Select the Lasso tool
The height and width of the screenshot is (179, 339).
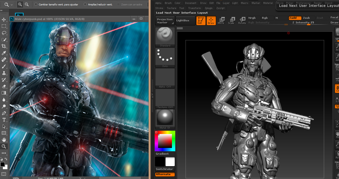(4, 33)
